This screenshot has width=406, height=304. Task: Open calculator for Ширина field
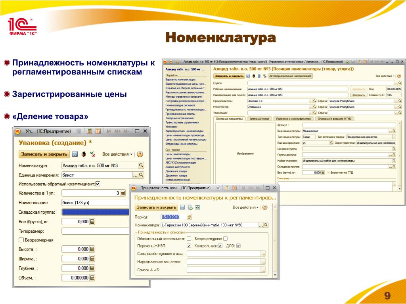pos(92,259)
